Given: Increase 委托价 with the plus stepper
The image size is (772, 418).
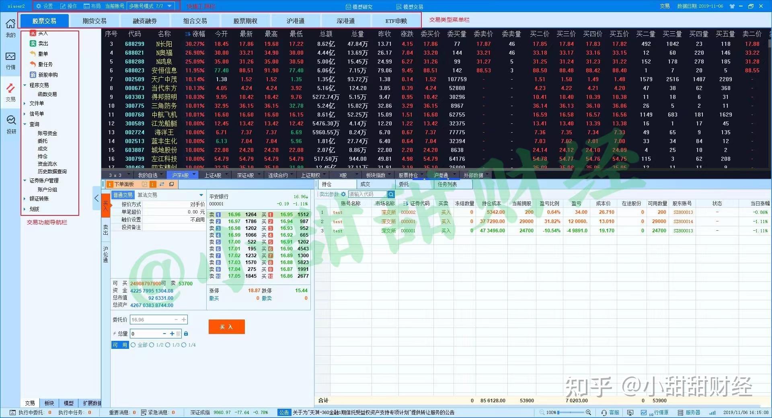Looking at the screenshot, I should tap(184, 320).
